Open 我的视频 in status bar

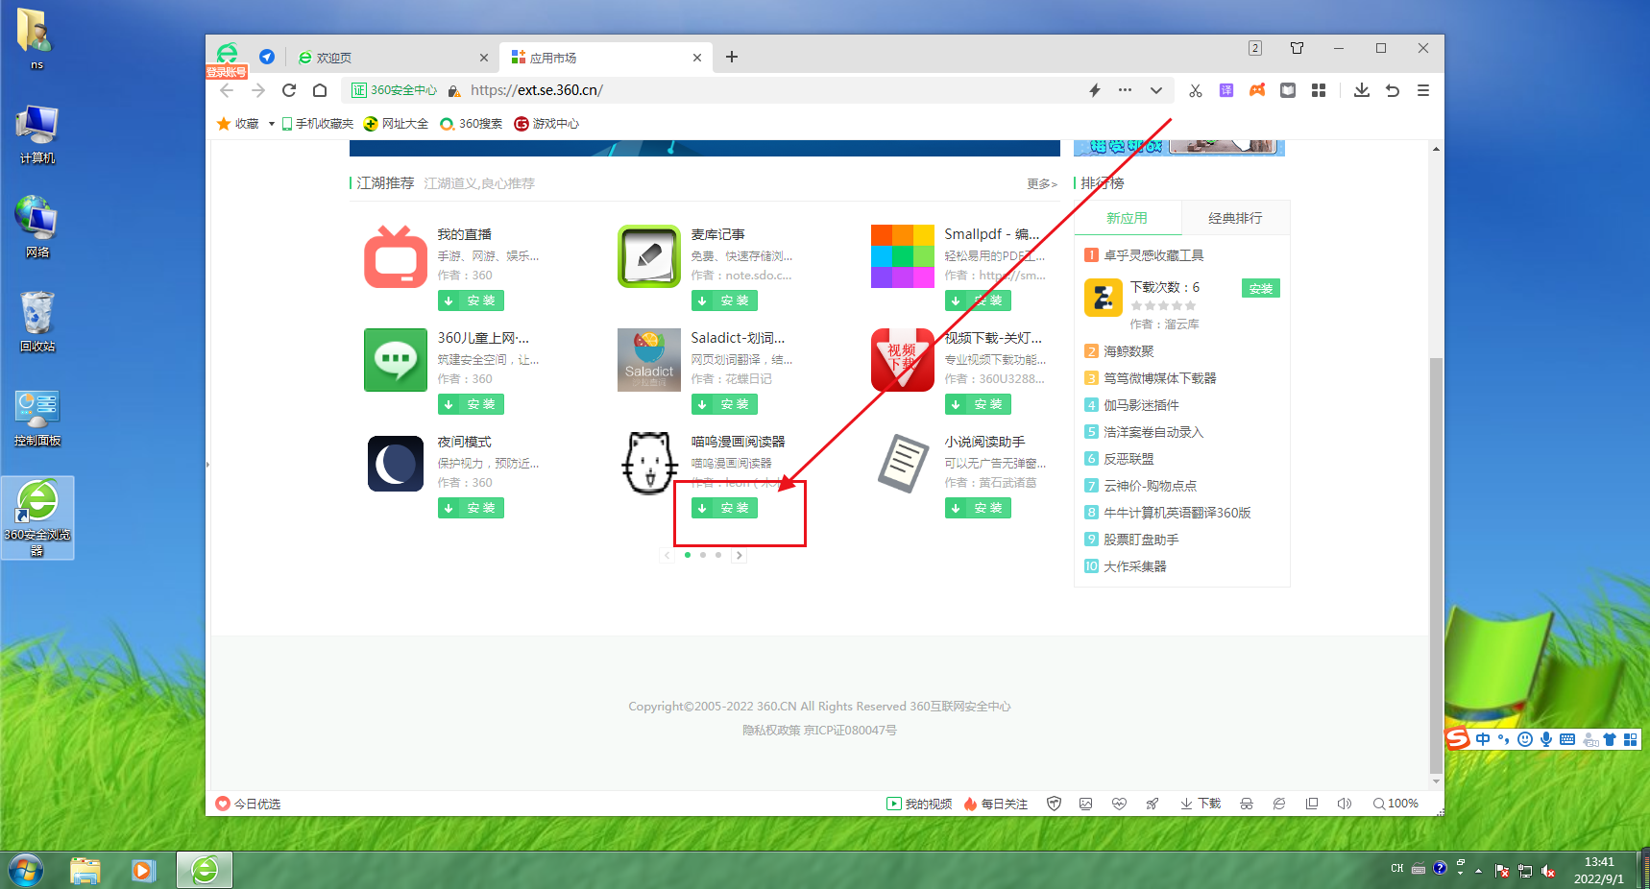(x=919, y=804)
